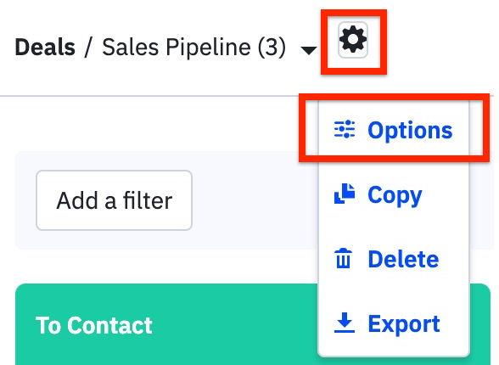499x365 pixels.
Task: Click the Add a filter button
Action: pyautogui.click(x=114, y=200)
